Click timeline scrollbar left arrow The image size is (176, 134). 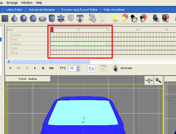coord(9,61)
